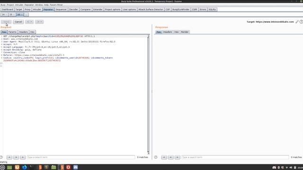303x170 pixels.
Task: Open the Param Miner menu
Action: tap(56, 5)
